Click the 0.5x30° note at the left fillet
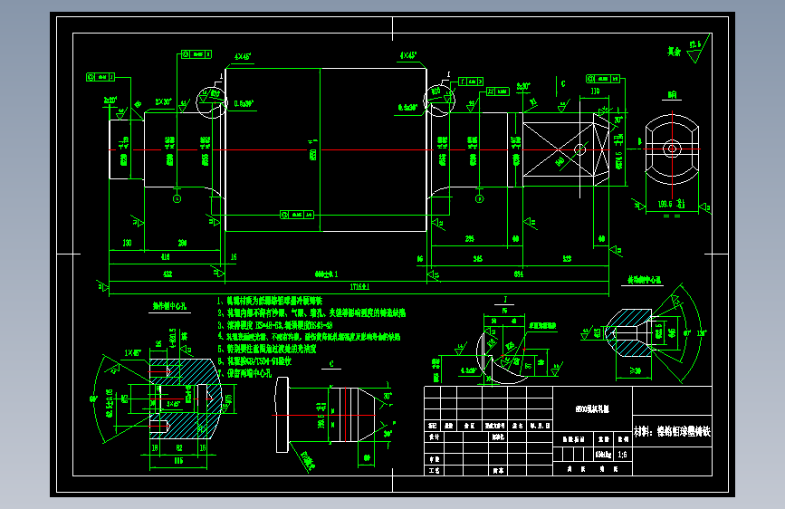Viewport: 785px width, 509px height. tap(244, 104)
